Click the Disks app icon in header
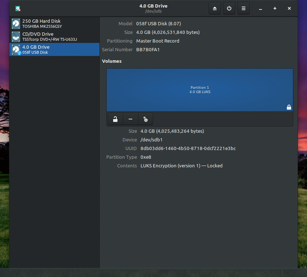Viewport: 307px width, 277px height. (18, 8)
